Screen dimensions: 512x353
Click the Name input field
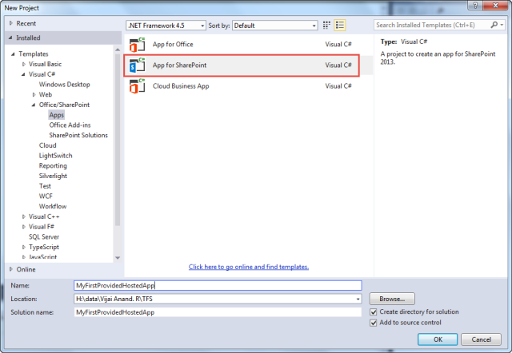click(x=218, y=286)
